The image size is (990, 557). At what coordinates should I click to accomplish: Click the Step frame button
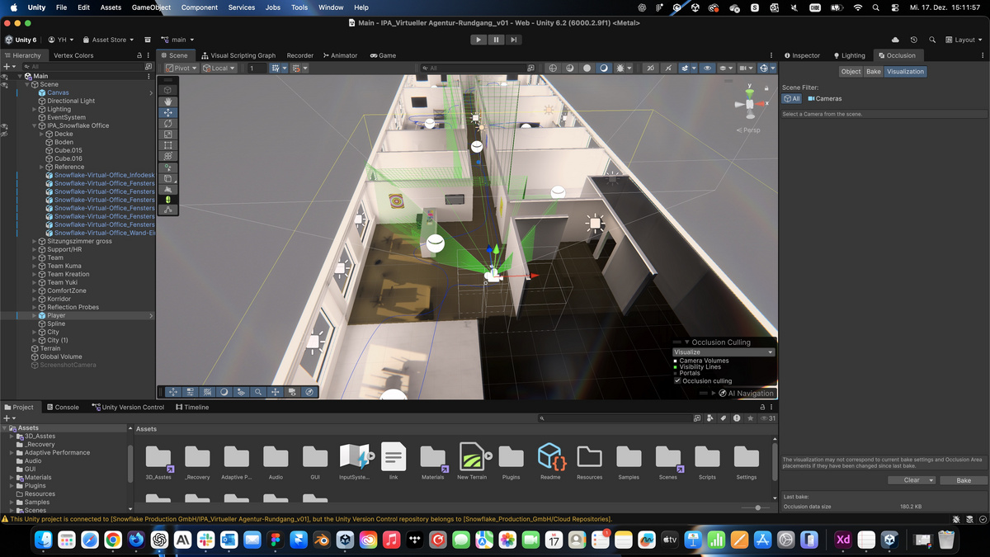(514, 40)
